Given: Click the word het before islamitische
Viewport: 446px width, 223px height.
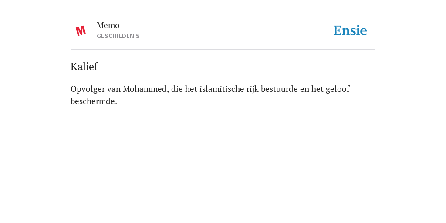Looking at the screenshot, I should [191, 89].
